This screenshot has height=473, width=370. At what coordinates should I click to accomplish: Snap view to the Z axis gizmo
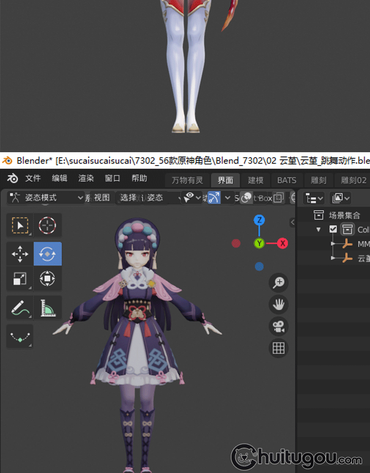tap(259, 220)
